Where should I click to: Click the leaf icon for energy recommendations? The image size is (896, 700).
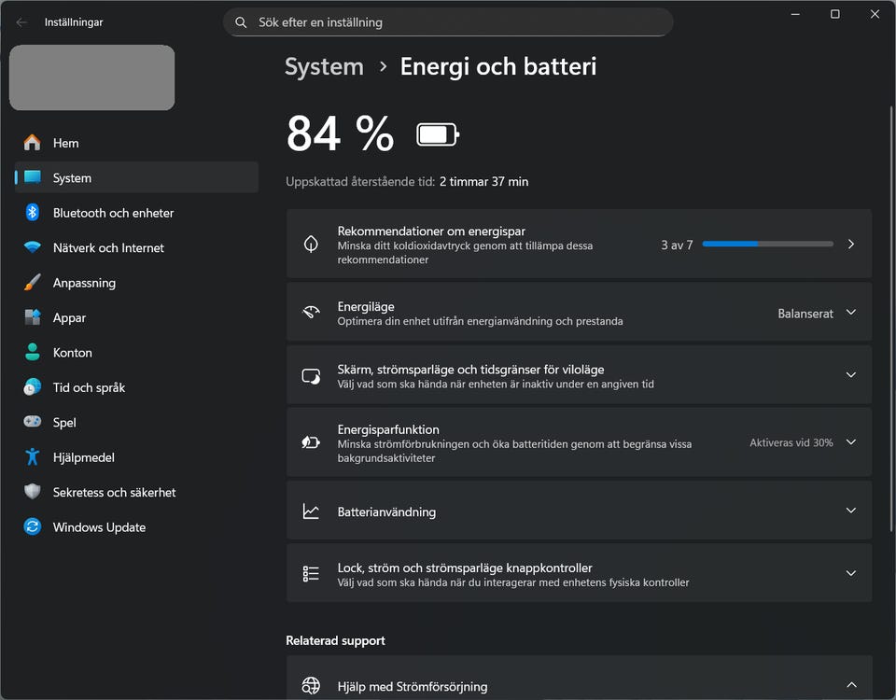pyautogui.click(x=311, y=244)
